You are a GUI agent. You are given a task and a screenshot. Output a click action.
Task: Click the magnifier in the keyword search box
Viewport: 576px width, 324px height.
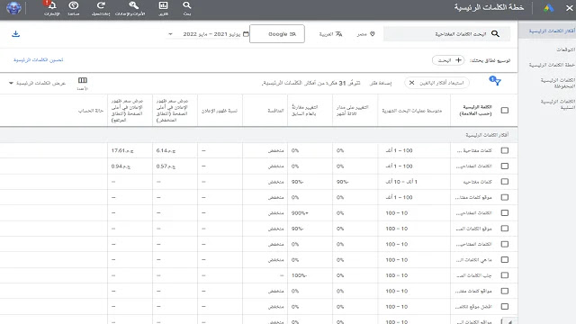click(x=495, y=34)
